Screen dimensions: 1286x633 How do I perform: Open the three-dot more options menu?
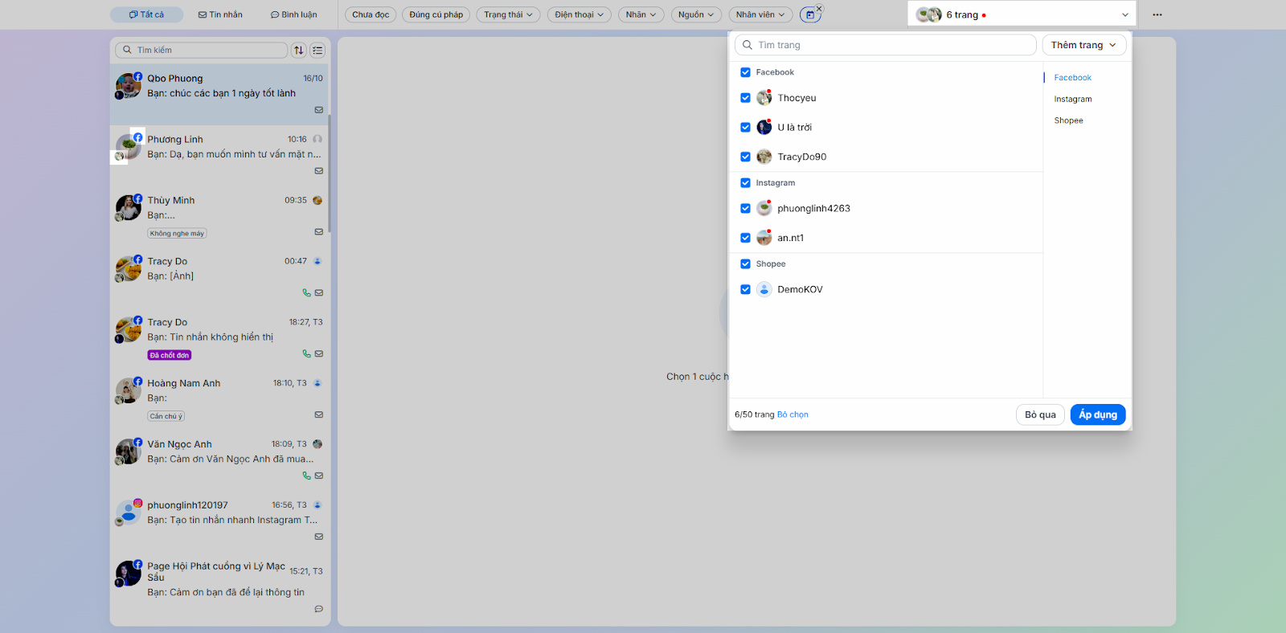[x=1157, y=14]
